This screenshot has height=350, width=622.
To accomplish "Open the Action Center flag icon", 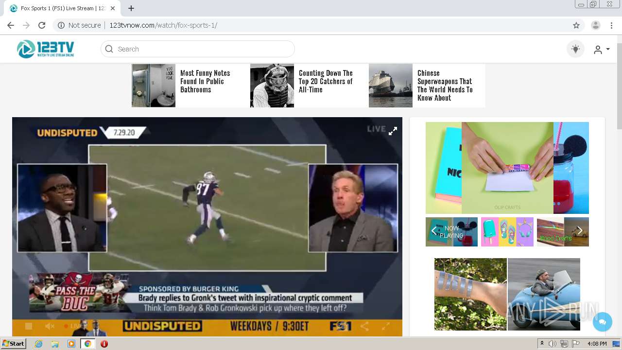I will (576, 344).
